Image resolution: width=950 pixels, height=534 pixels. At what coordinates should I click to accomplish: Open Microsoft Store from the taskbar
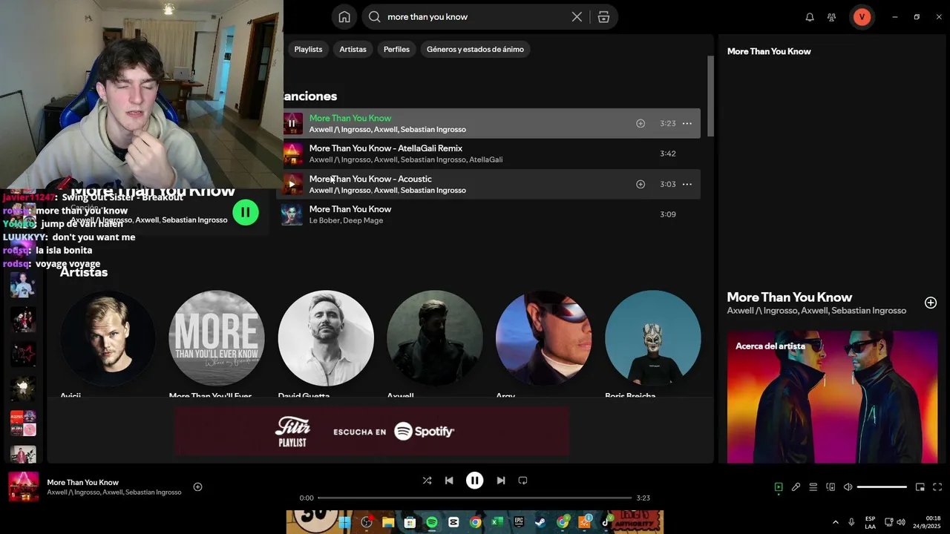point(410,522)
